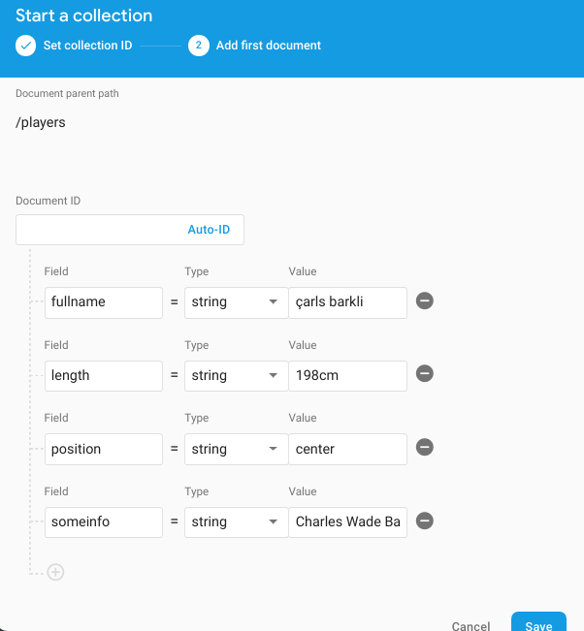Edit the value containing 198cm
584x631 pixels.
point(347,375)
